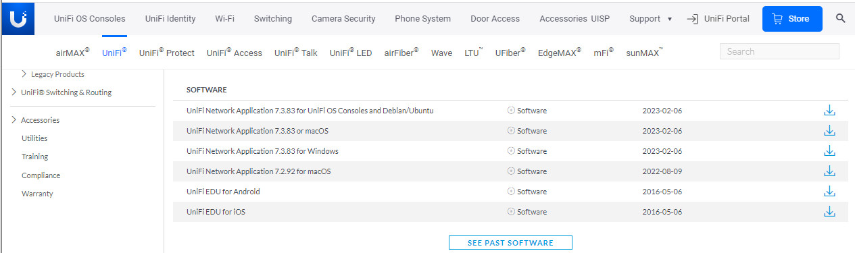
Task: Open the search magnifier icon
Action: [x=841, y=18]
